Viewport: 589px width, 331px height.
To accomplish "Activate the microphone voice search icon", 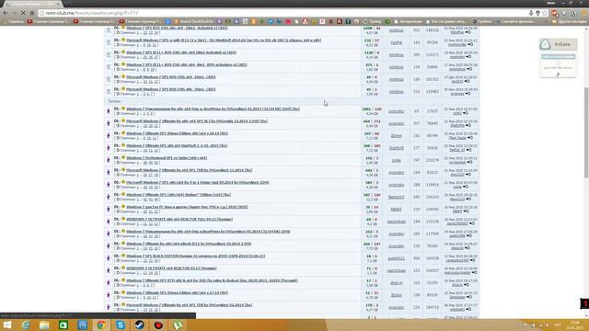I will (531, 13).
